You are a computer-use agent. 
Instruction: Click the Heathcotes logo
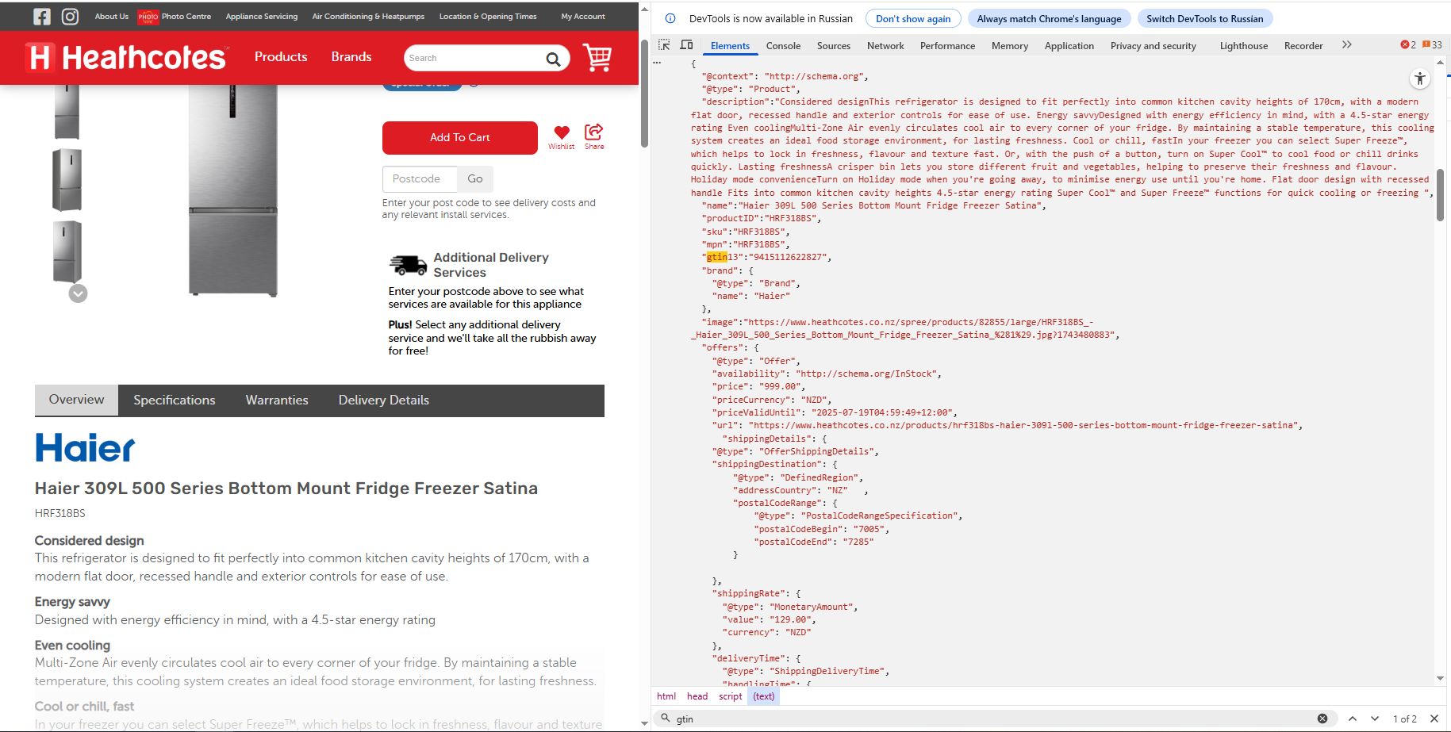127,57
